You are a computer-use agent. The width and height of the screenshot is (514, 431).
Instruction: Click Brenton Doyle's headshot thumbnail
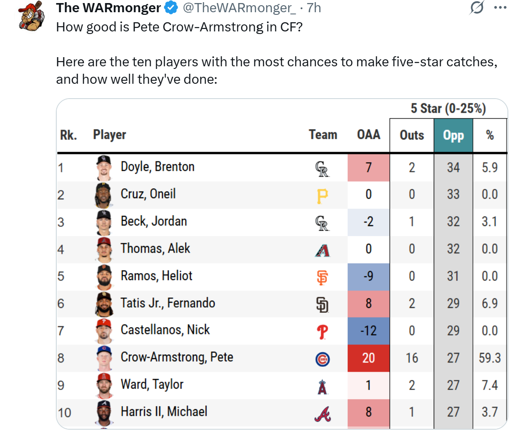[104, 168]
